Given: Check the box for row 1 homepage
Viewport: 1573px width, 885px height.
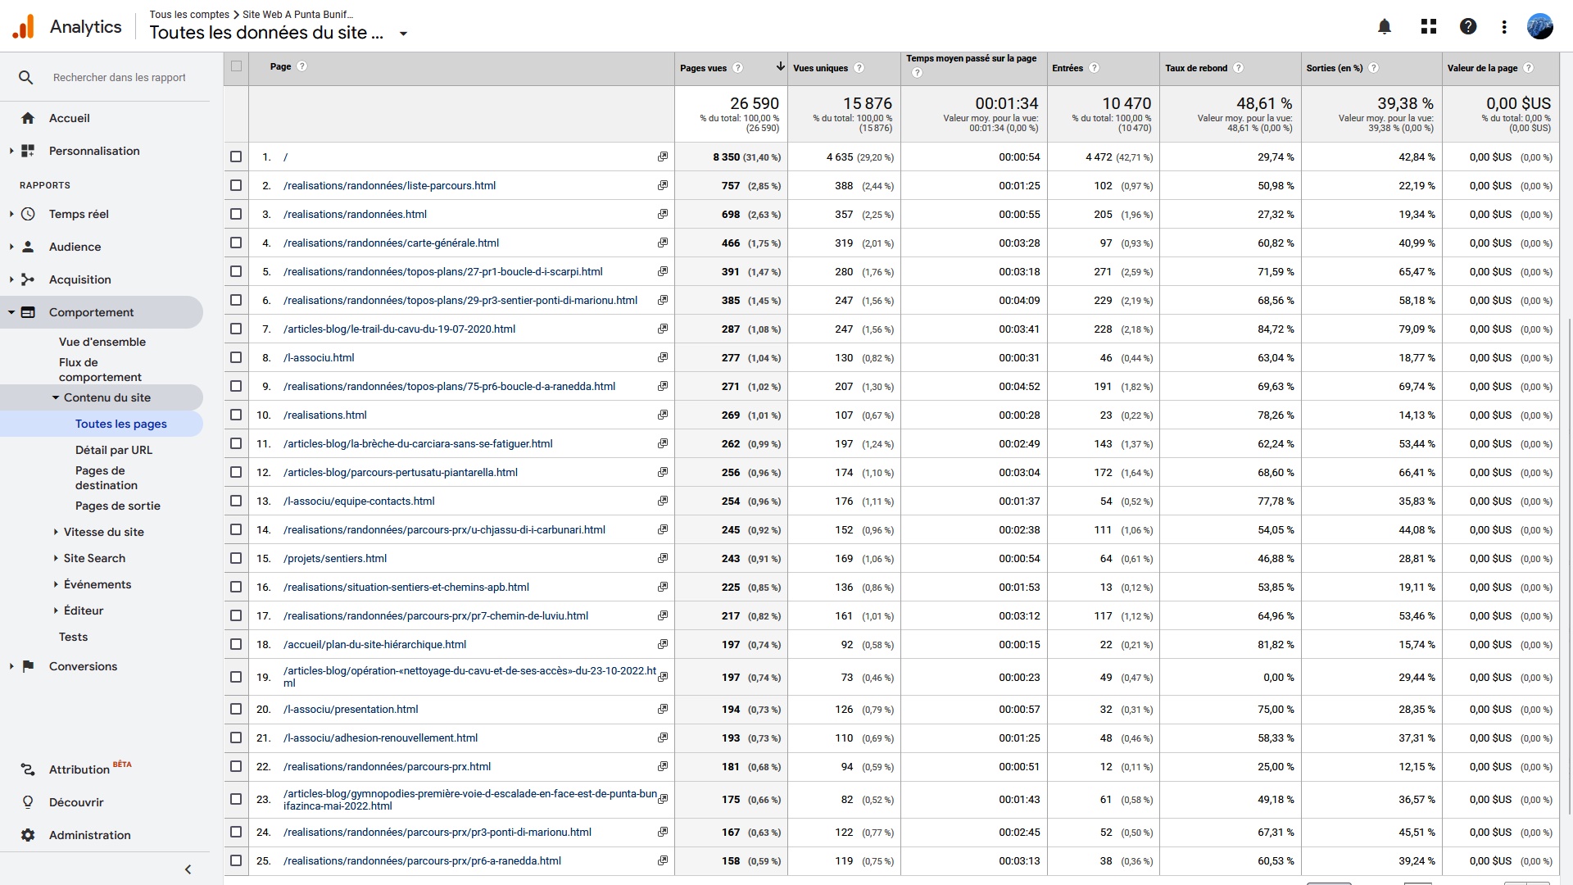Looking at the screenshot, I should pyautogui.click(x=236, y=157).
